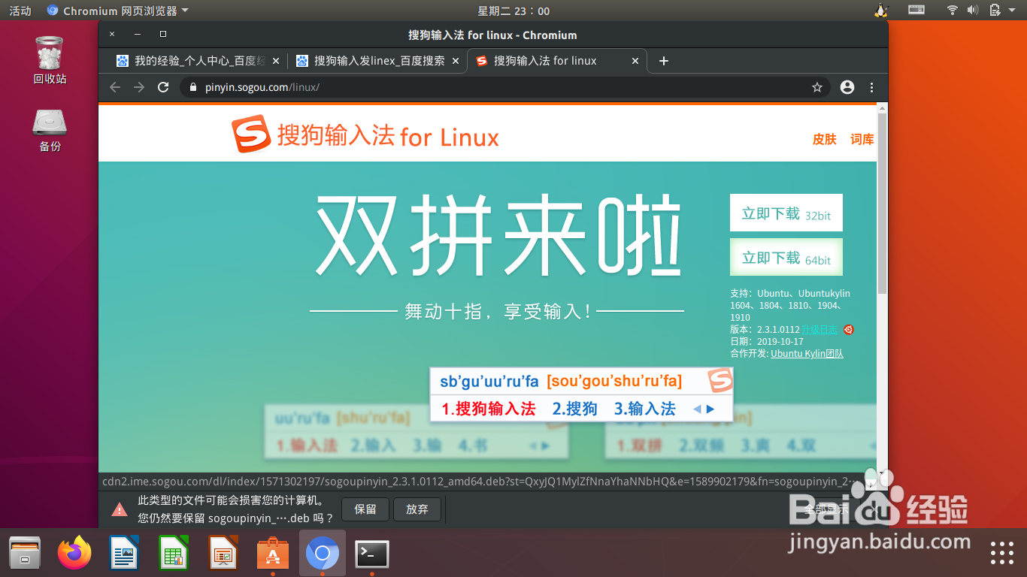Open LibreOffice Calc from the dock

coord(174,553)
